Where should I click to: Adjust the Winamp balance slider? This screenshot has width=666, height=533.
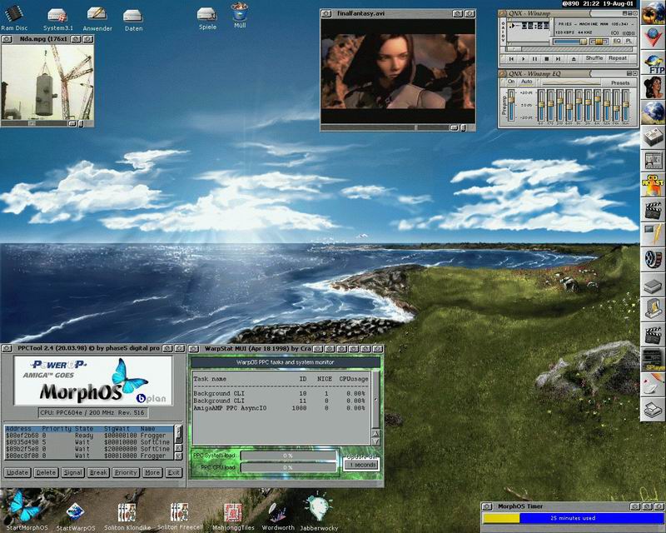click(x=599, y=42)
